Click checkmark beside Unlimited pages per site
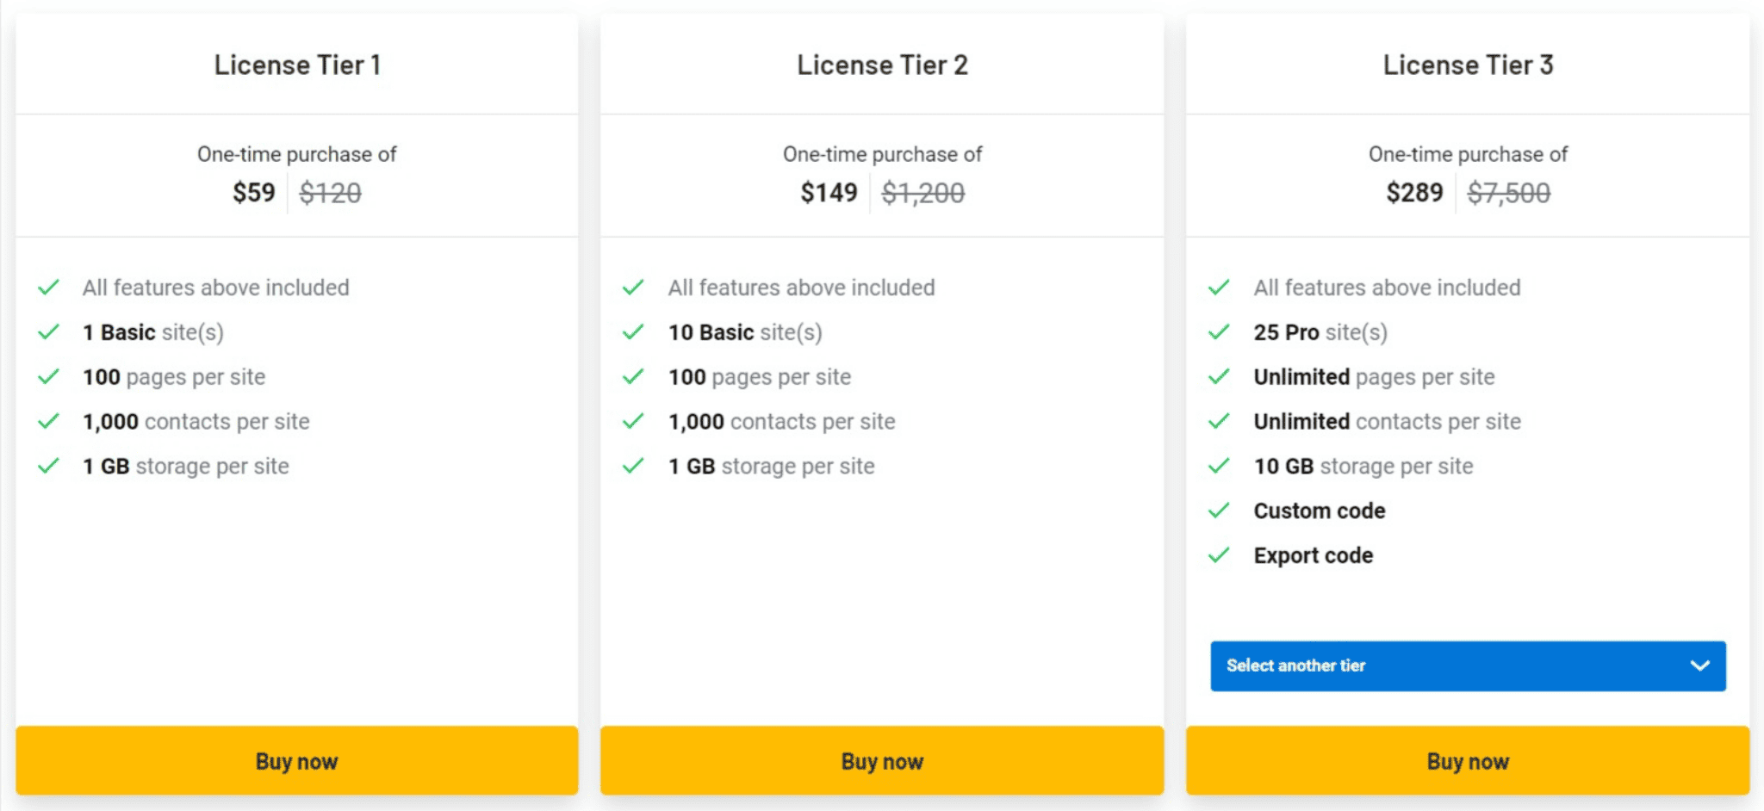The image size is (1764, 811). [1219, 376]
